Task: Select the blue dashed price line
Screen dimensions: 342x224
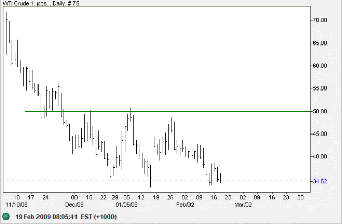Action: (158, 181)
